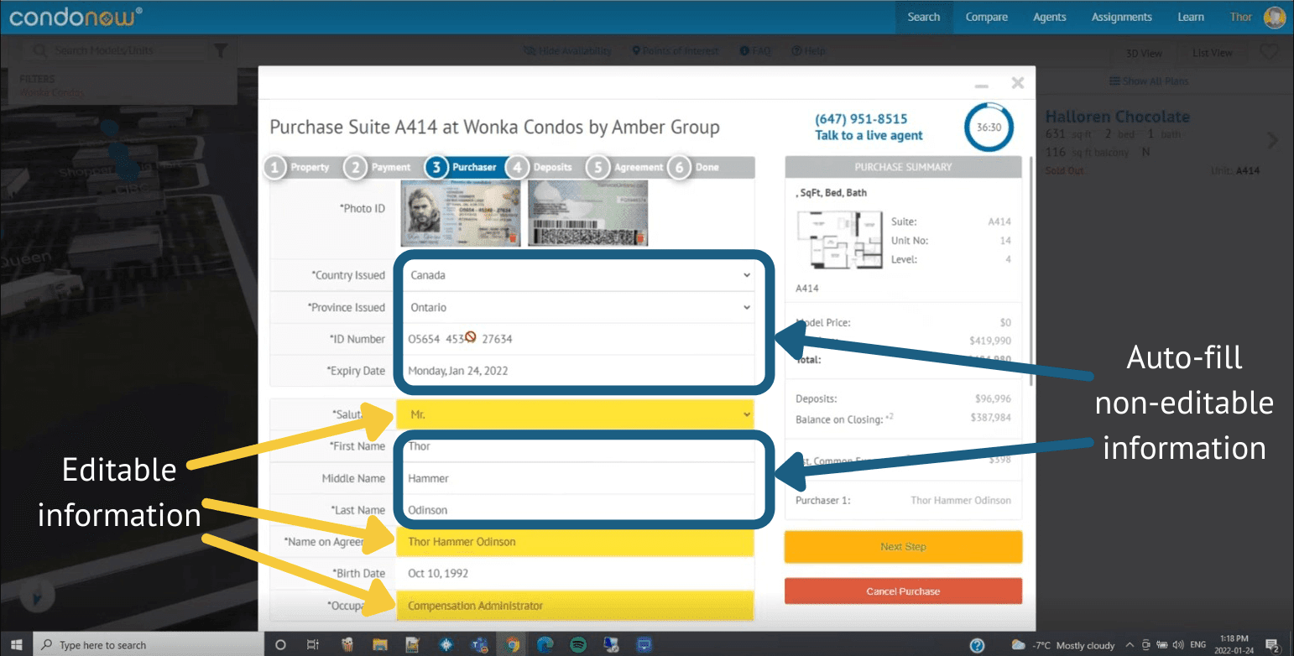
Task: Click Show All Plans
Action: [1149, 81]
